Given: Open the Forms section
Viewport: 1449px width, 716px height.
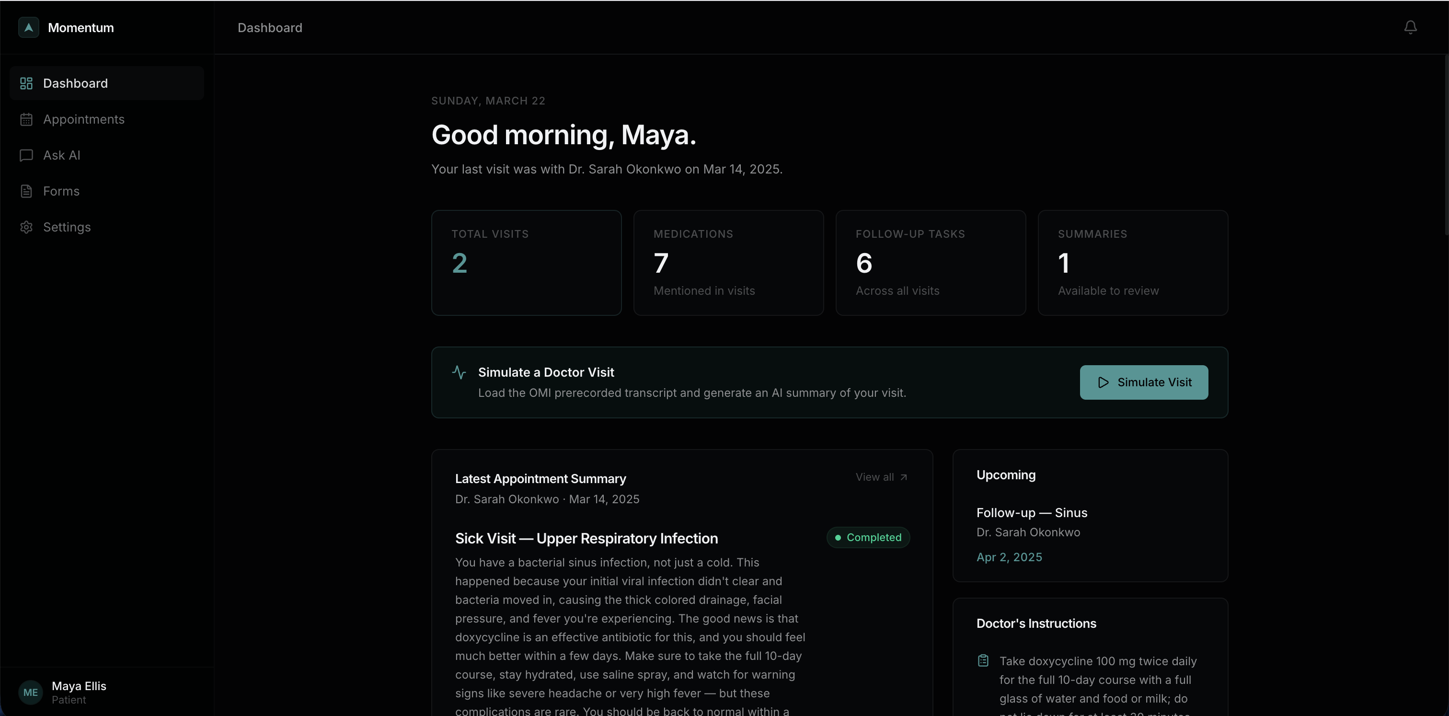Looking at the screenshot, I should tap(61, 191).
